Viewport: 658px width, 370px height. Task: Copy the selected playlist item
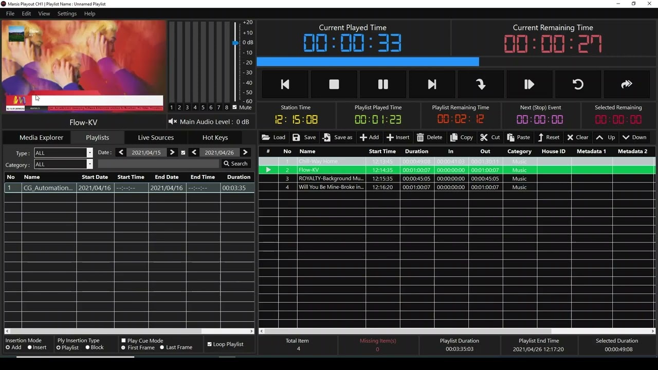click(462, 137)
